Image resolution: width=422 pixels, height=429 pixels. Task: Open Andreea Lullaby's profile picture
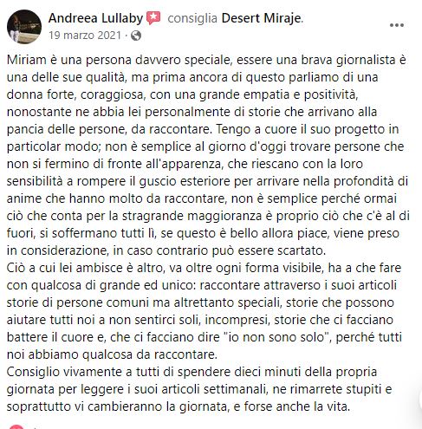coord(24,27)
